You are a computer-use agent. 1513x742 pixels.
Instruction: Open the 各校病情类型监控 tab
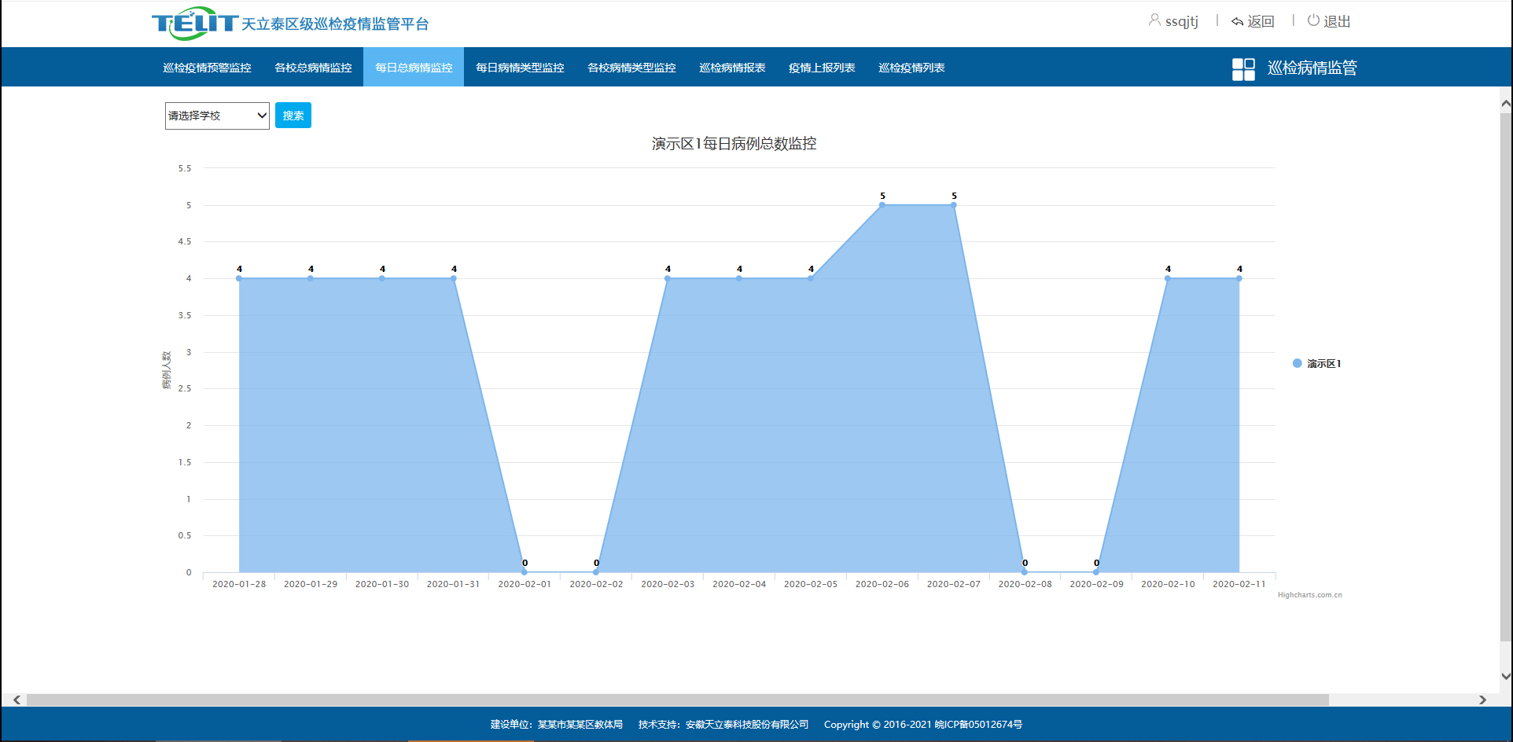point(631,68)
